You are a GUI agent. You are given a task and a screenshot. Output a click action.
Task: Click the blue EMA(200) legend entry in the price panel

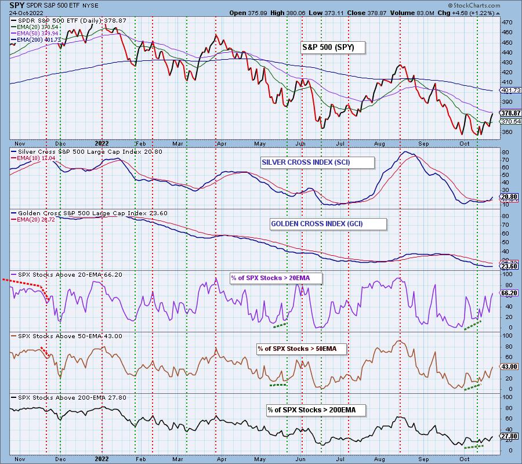35,39
